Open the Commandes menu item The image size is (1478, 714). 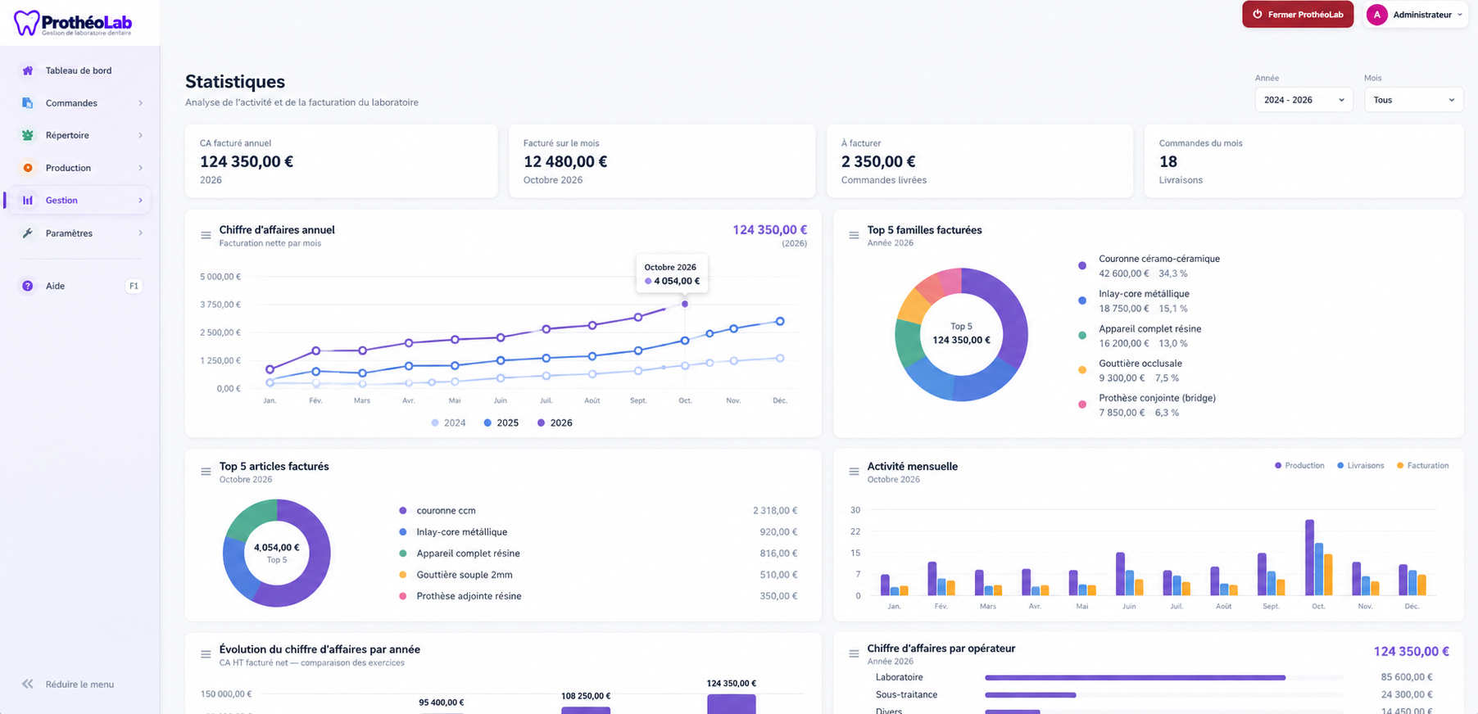coord(79,103)
